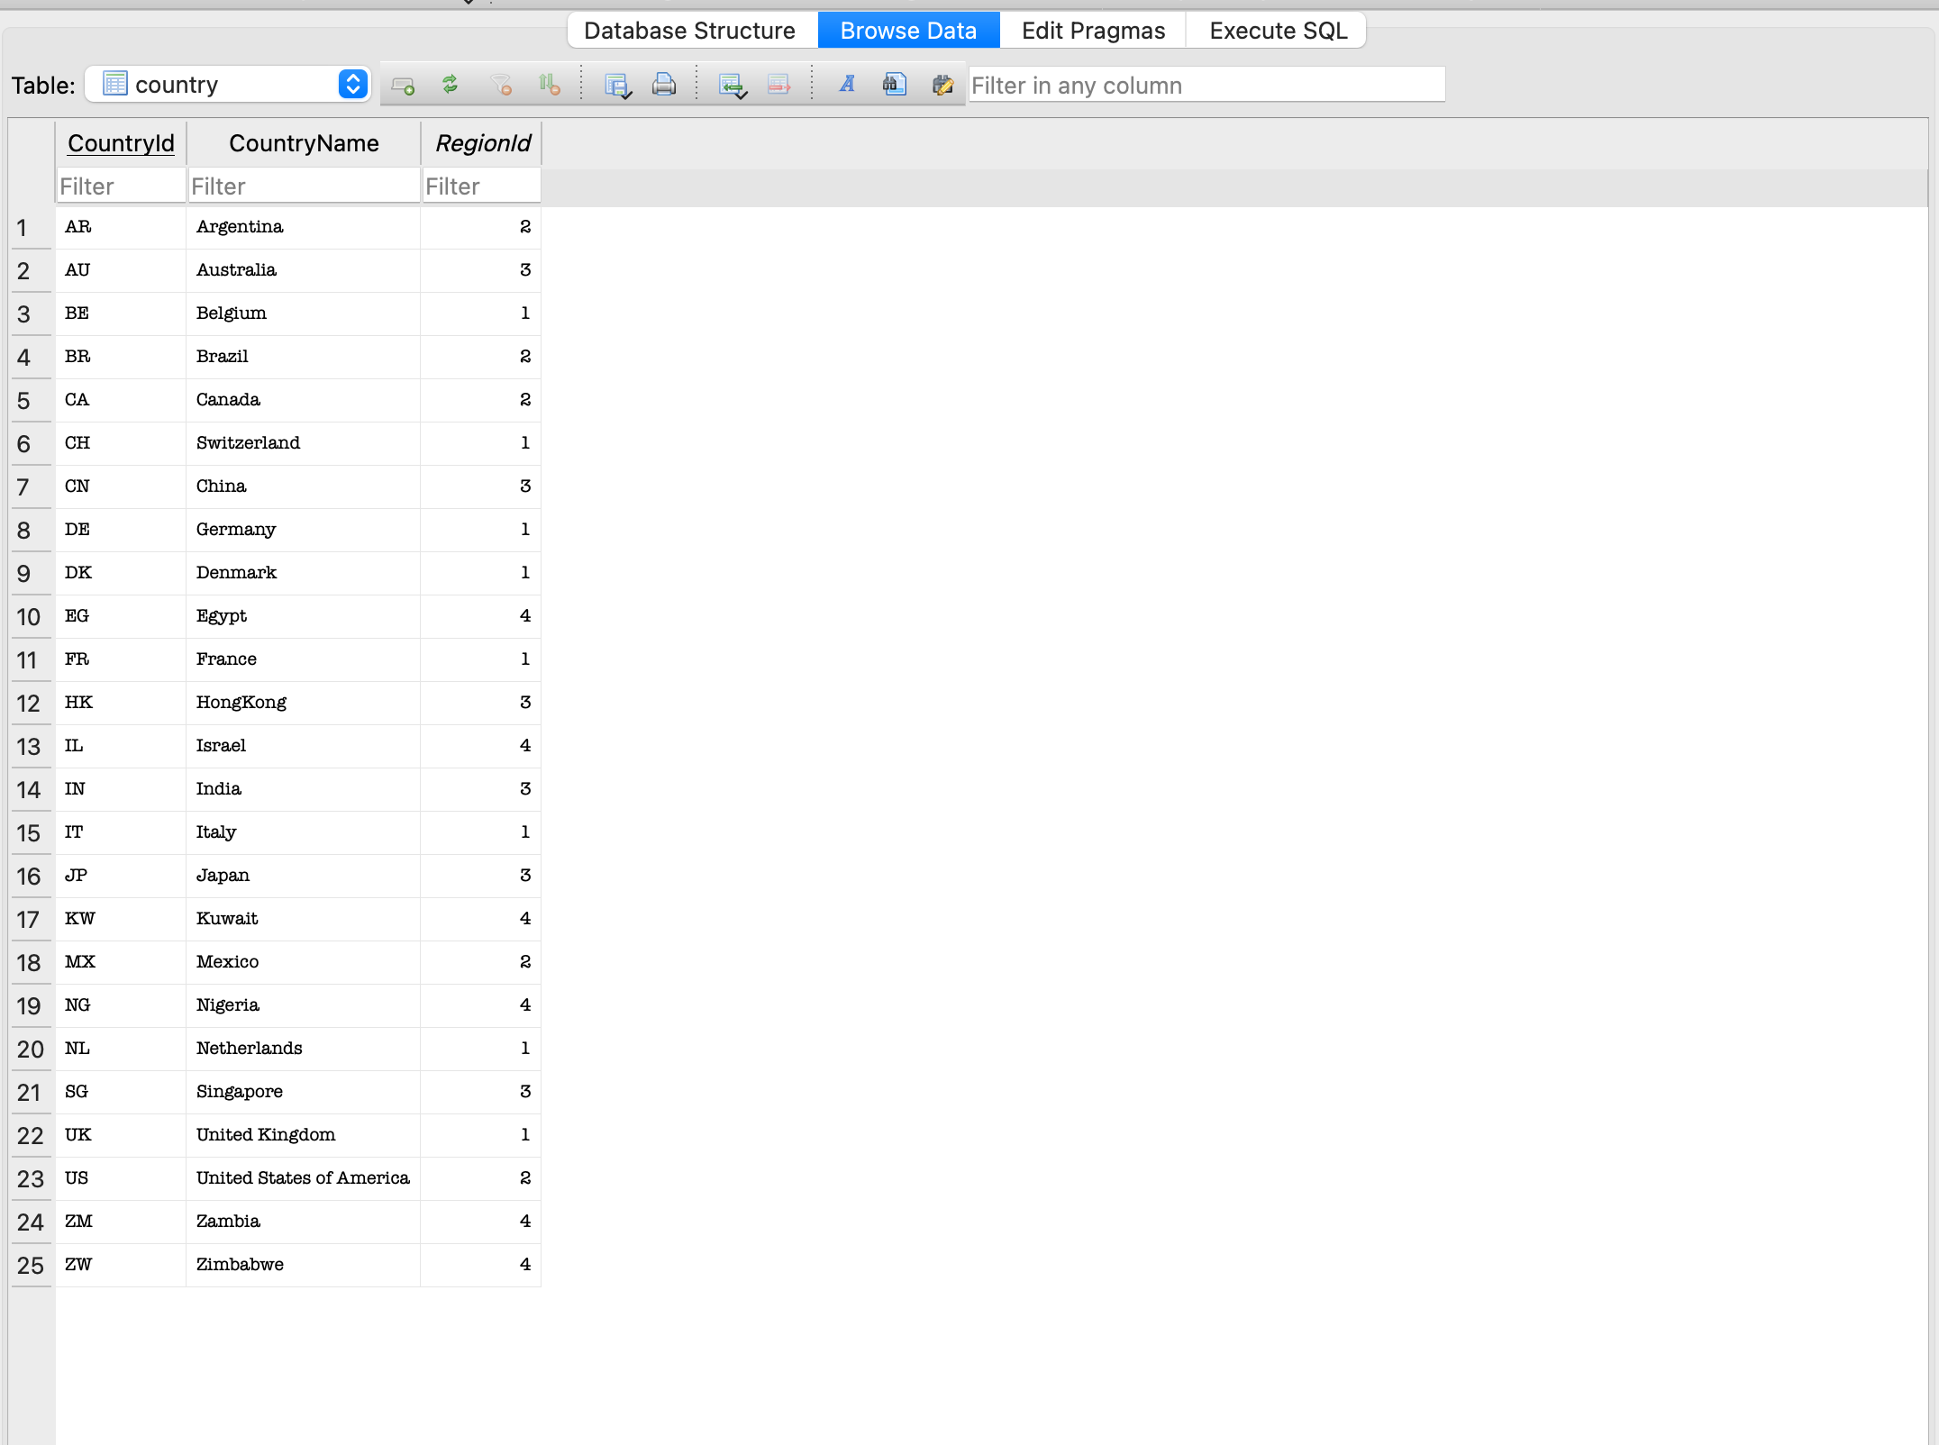This screenshot has height=1445, width=1939.
Task: Click the CountryId column filter box
Action: (x=121, y=186)
